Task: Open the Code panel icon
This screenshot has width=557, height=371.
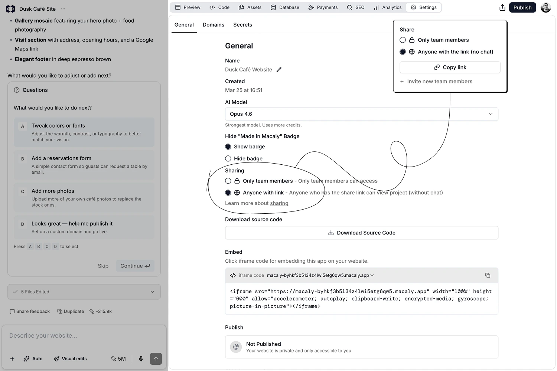Action: [213, 7]
